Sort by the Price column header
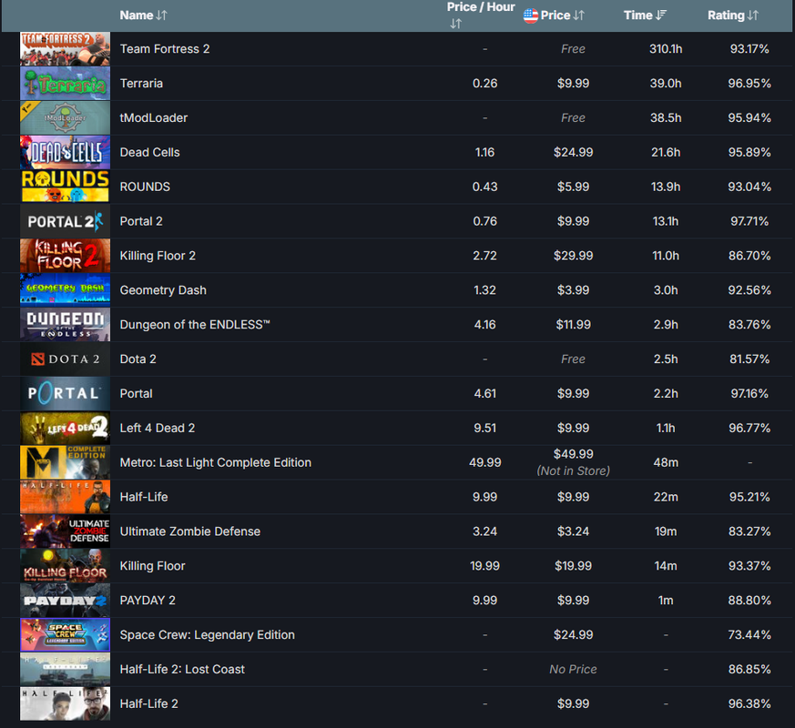This screenshot has height=728, width=795. point(562,15)
